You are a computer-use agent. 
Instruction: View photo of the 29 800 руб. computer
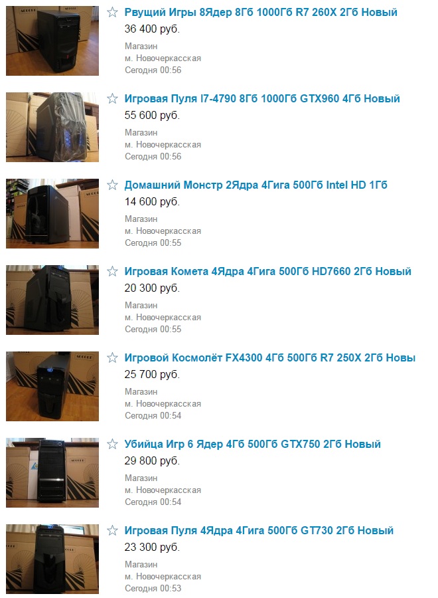(52, 472)
